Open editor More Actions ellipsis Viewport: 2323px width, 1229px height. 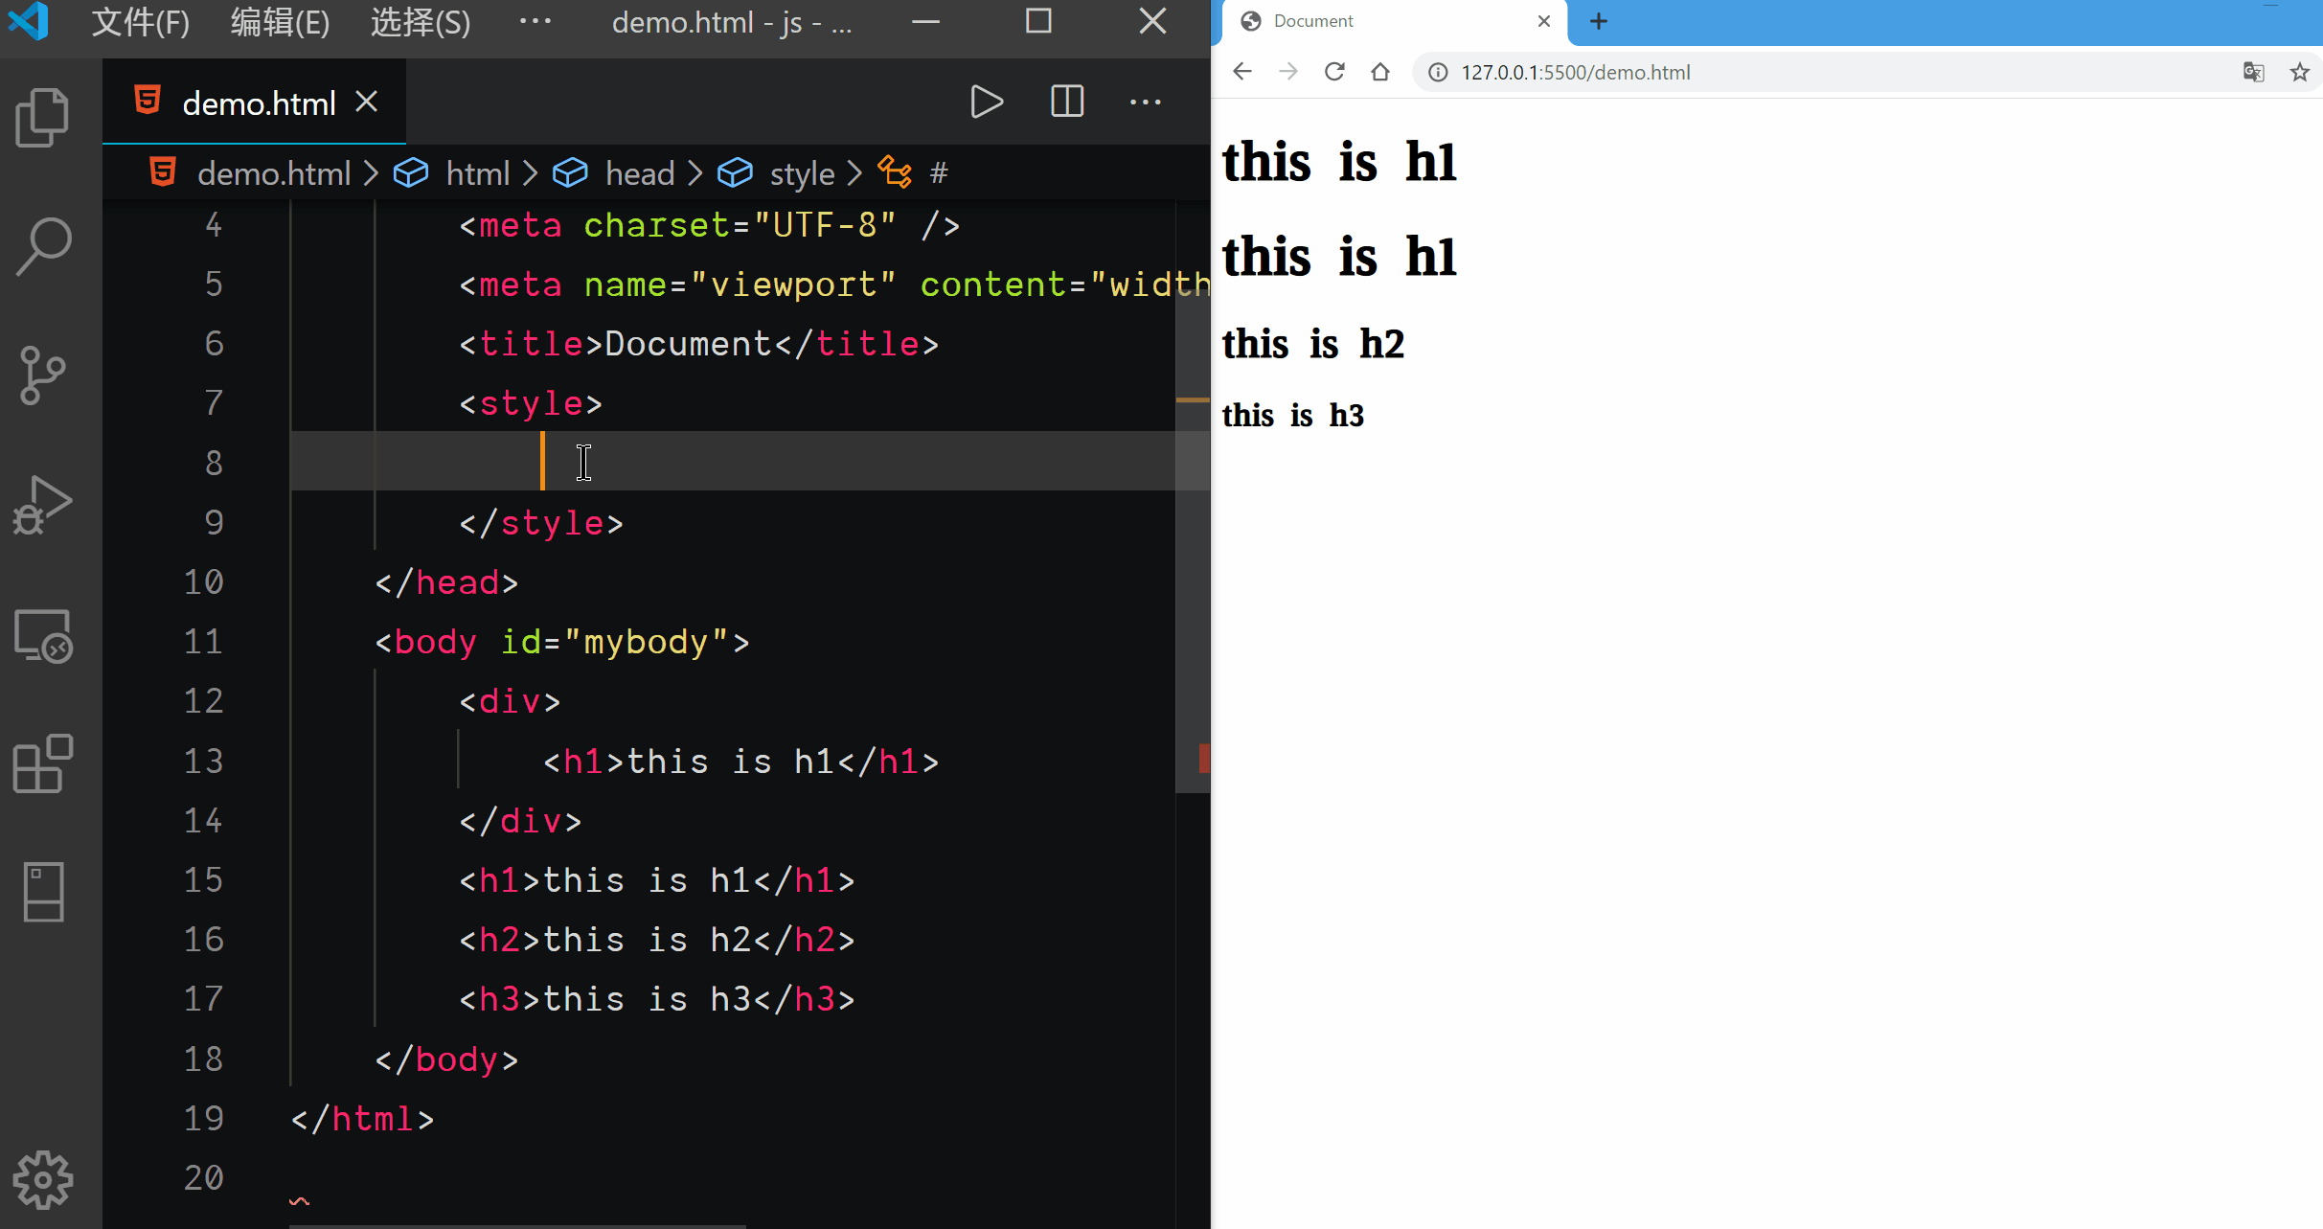(1145, 102)
